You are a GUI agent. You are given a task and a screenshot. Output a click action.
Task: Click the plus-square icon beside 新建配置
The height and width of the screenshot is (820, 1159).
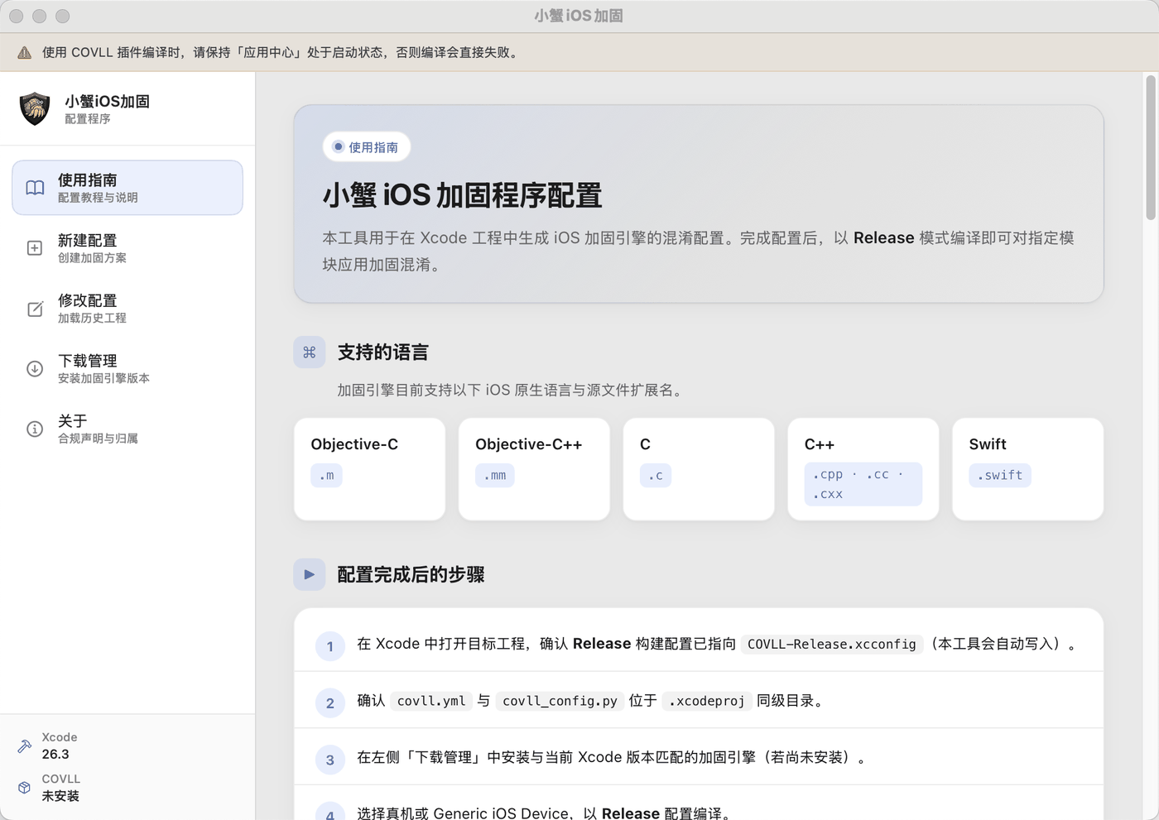pyautogui.click(x=35, y=248)
